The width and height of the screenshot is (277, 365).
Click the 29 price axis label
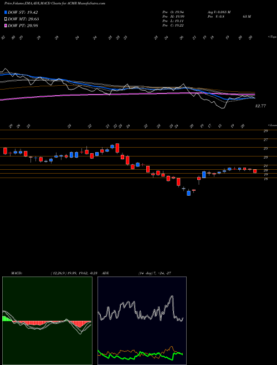pos(265,131)
